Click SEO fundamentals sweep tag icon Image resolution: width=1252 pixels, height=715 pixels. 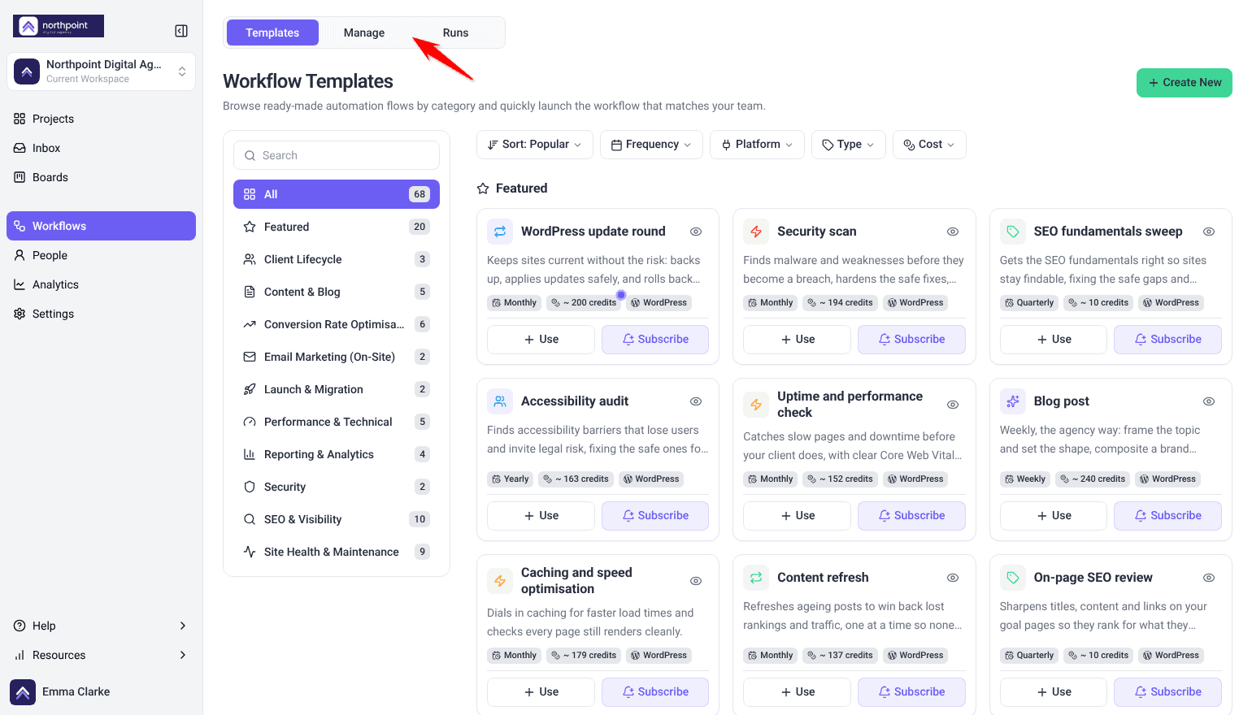pos(1013,232)
